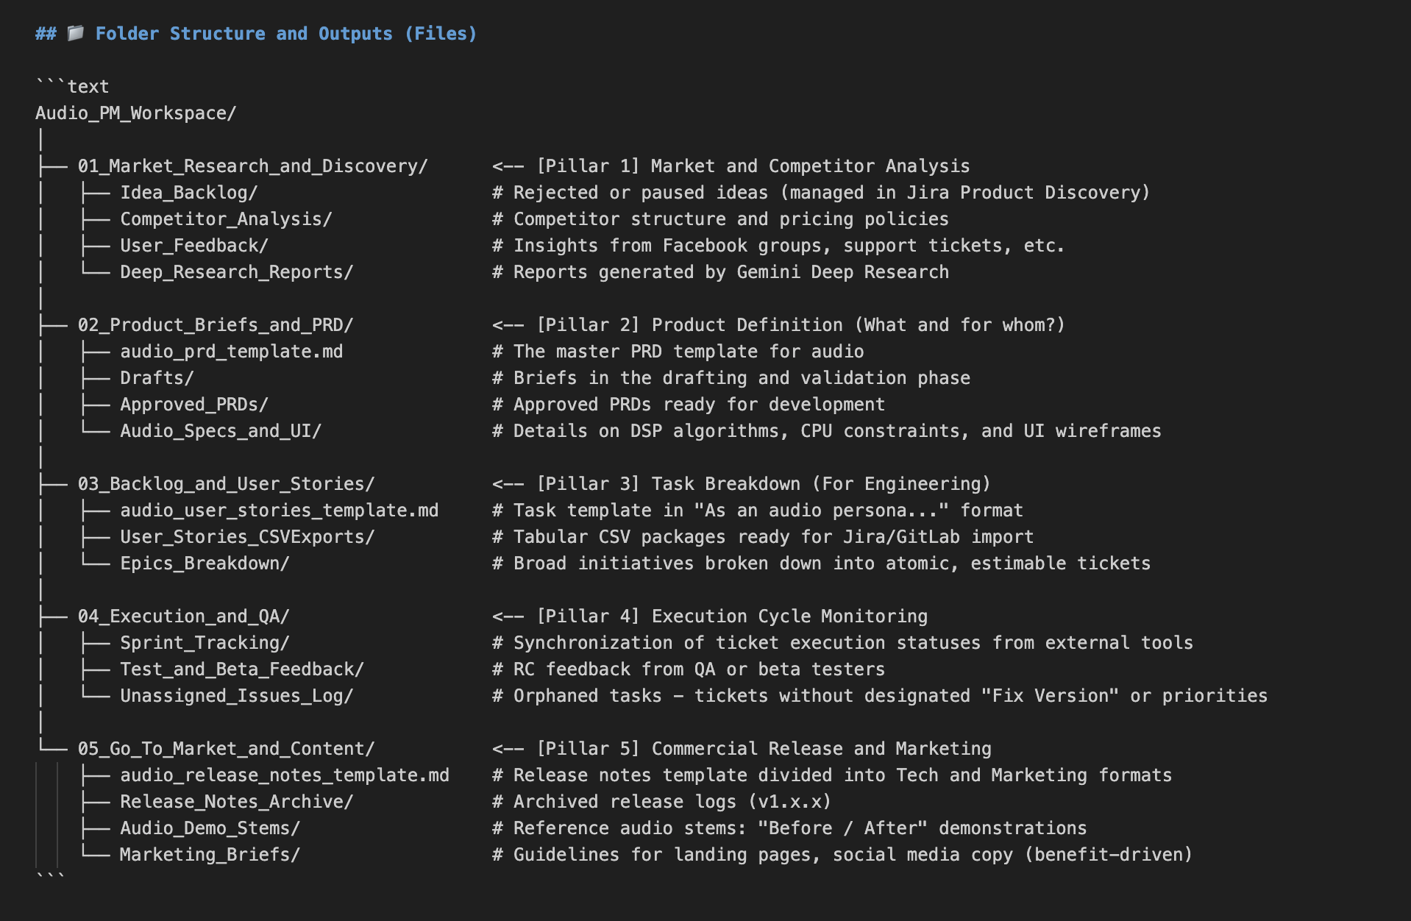1411x921 pixels.
Task: Click the audio_user_stories_template.md file name
Action: (279, 511)
